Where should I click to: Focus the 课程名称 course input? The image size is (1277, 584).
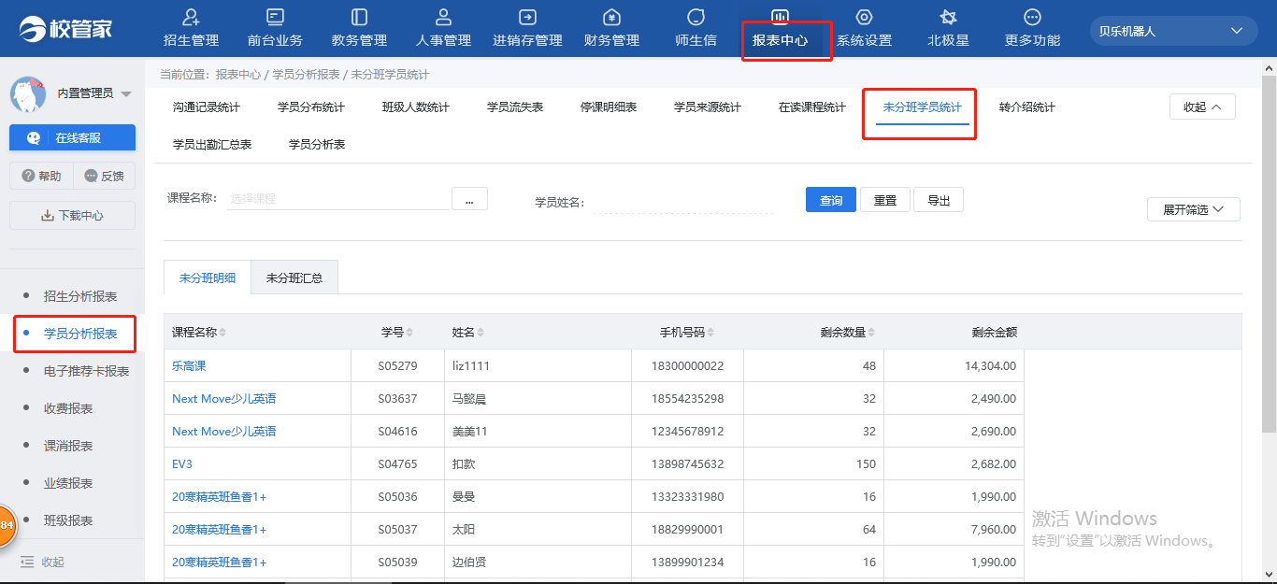(337, 198)
